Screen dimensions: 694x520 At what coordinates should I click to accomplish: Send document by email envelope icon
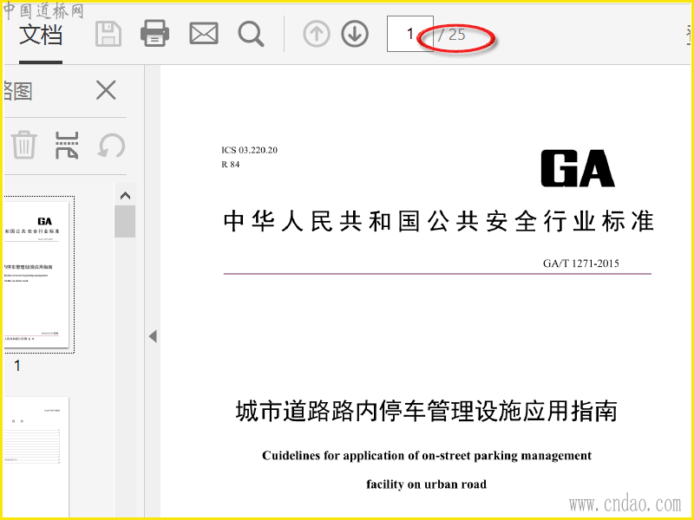tap(204, 34)
